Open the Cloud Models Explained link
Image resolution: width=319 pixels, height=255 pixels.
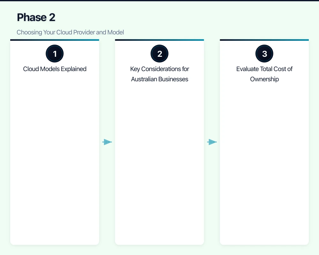(x=55, y=69)
